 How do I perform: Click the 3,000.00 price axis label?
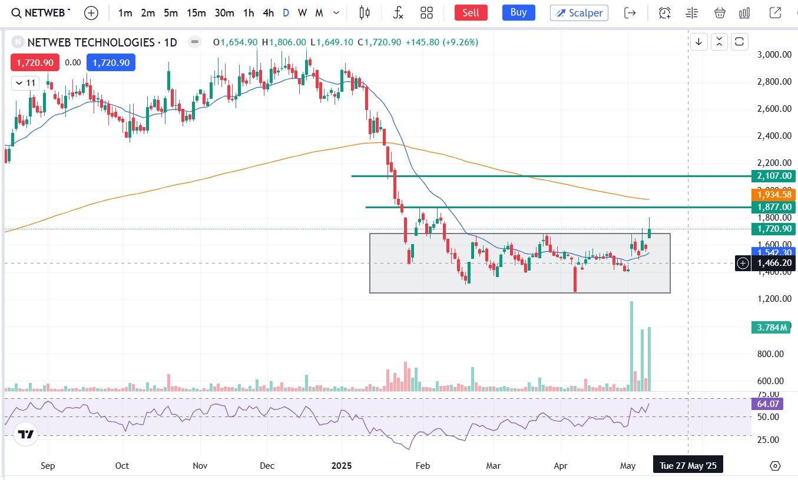pyautogui.click(x=774, y=55)
